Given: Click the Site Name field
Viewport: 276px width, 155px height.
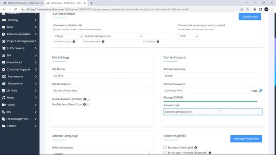Looking at the screenshot, I should tap(101, 76).
